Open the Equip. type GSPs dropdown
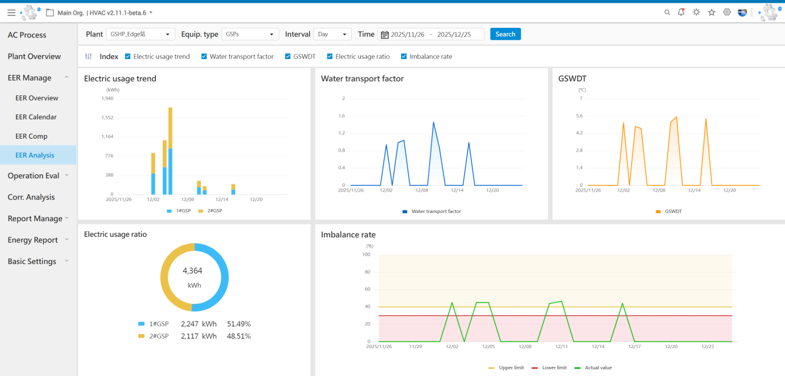 (249, 34)
